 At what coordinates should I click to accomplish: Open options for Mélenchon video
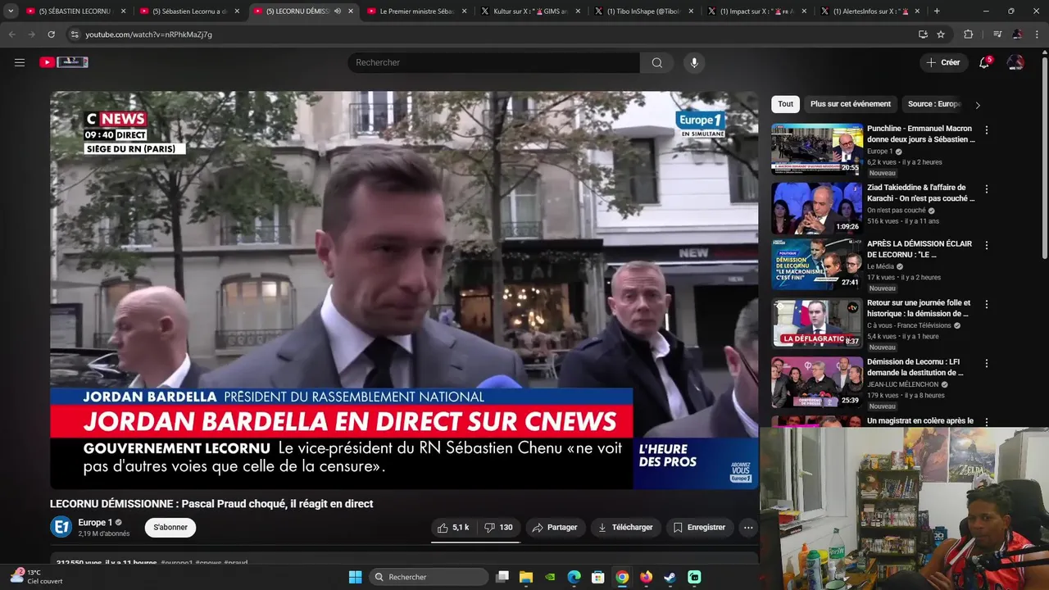[987, 364]
